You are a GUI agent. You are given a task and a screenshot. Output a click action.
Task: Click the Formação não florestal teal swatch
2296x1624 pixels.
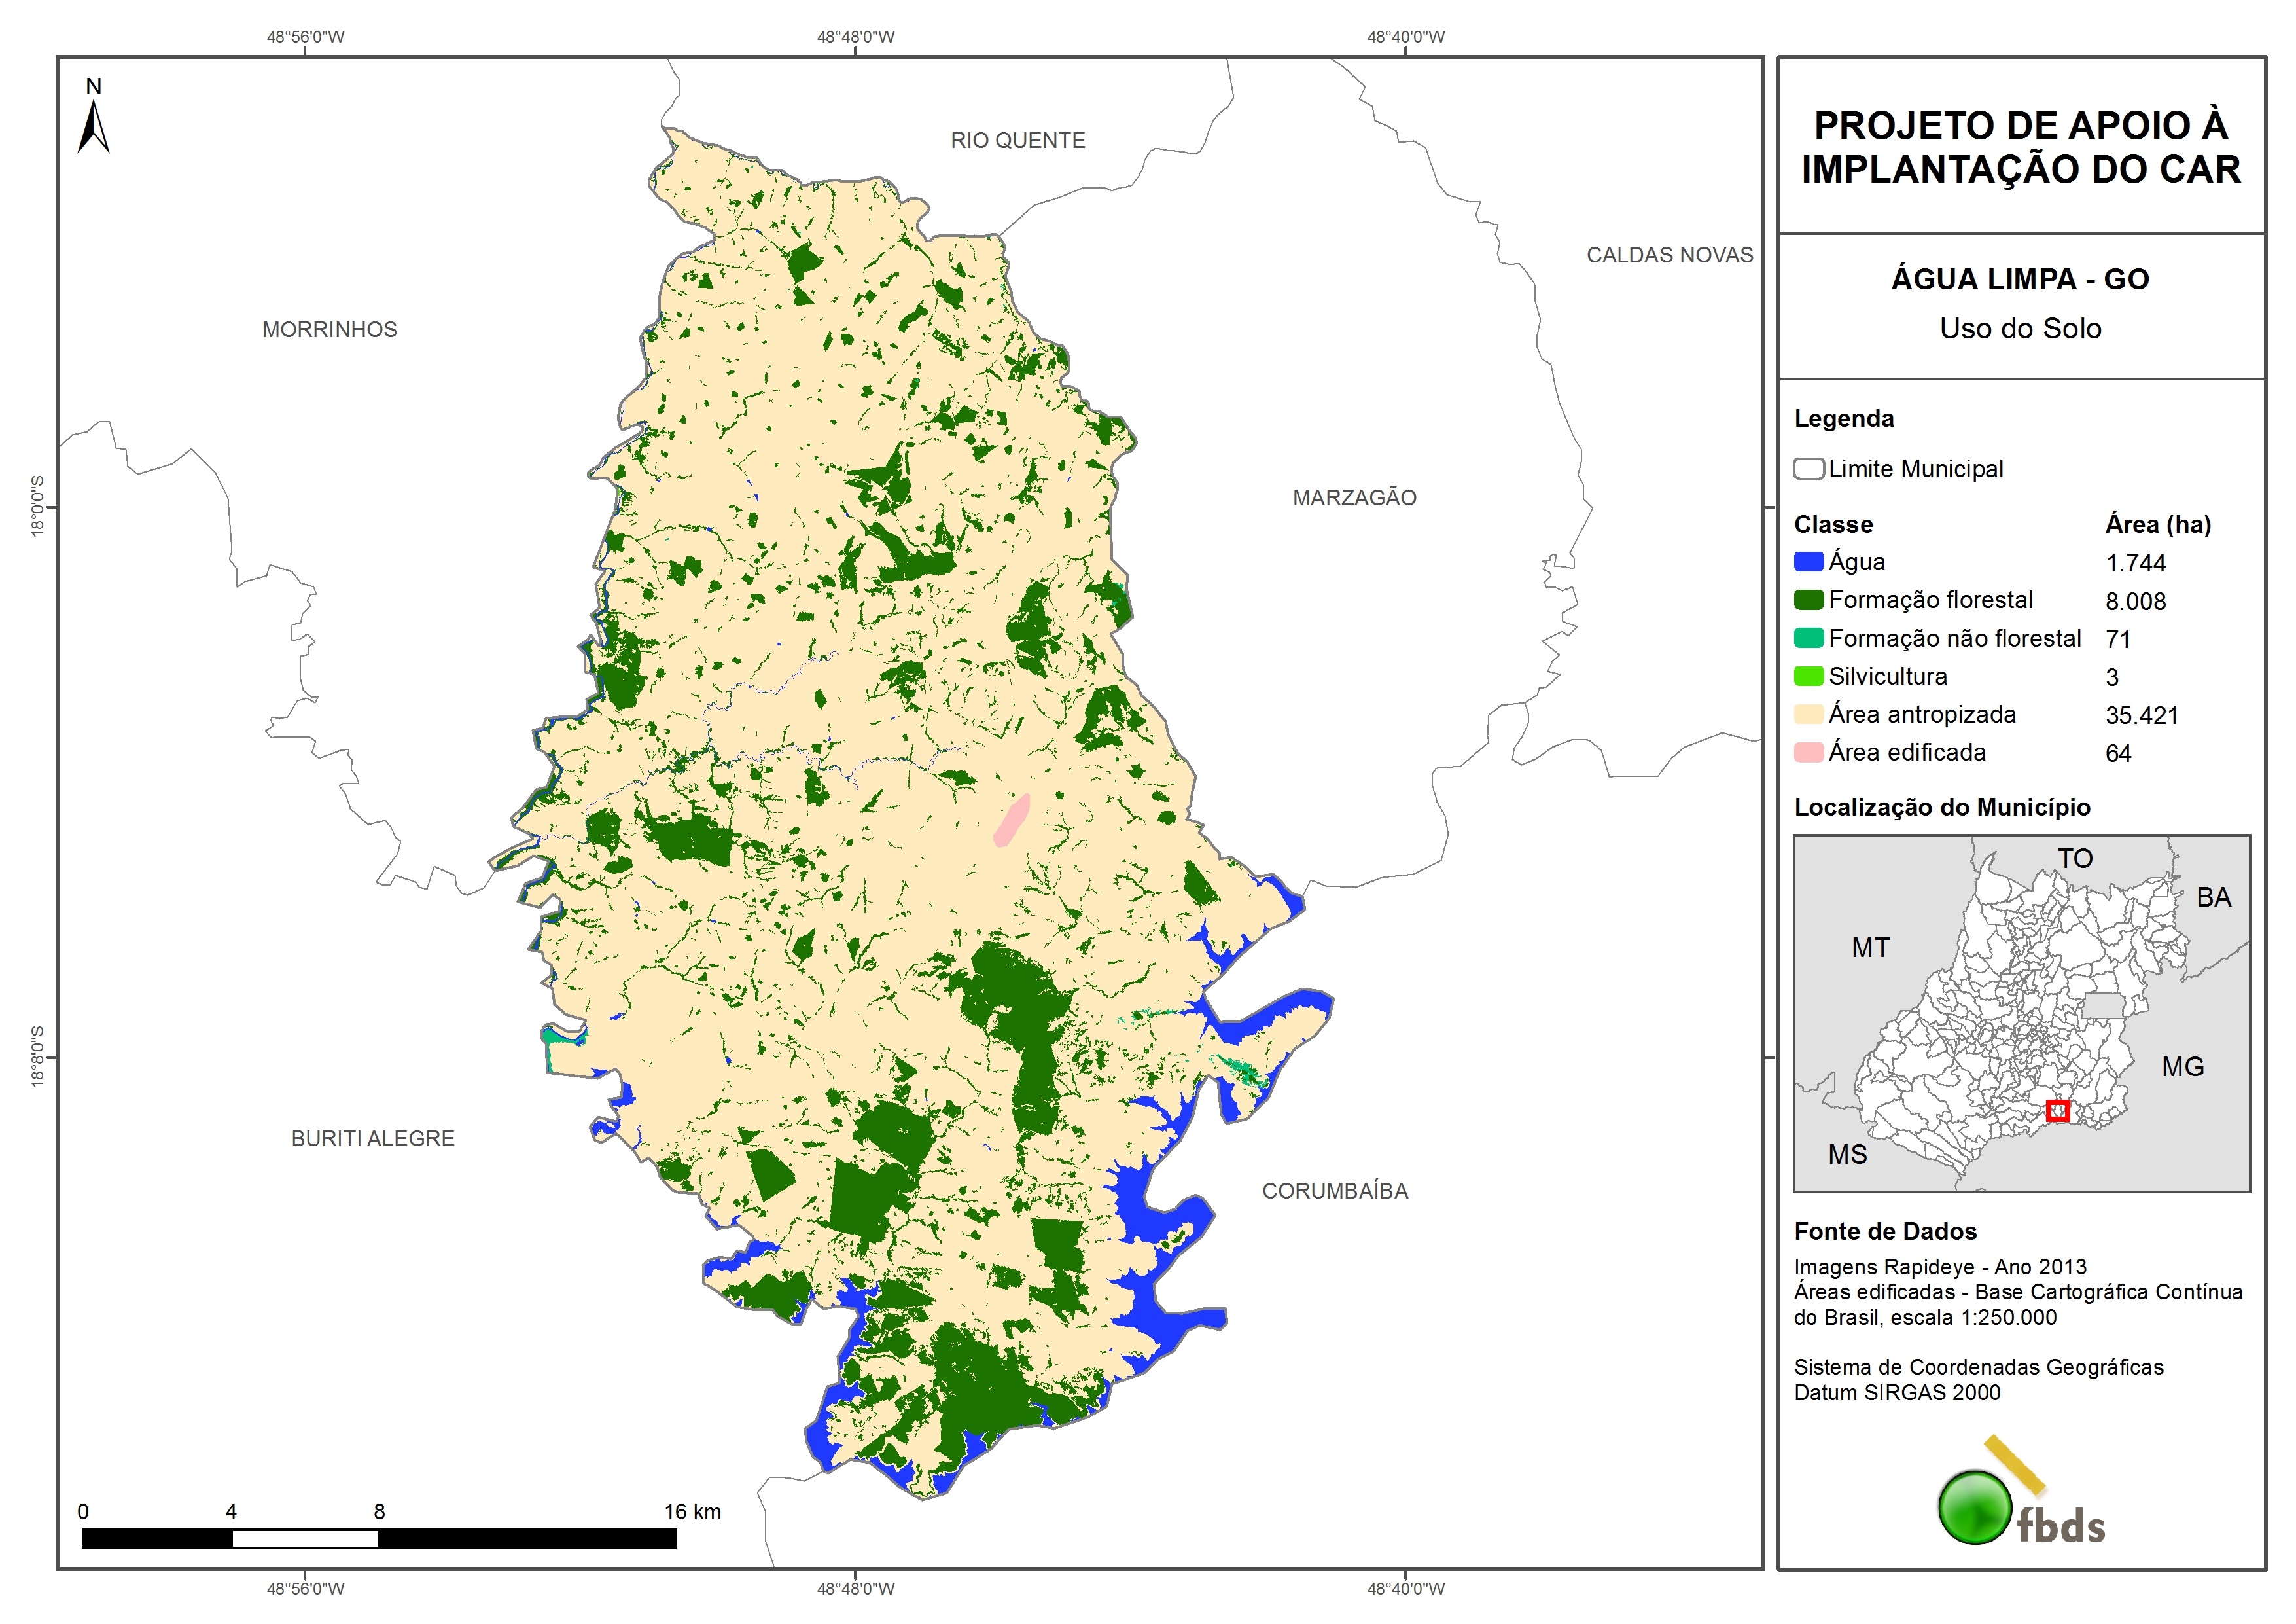coord(1808,638)
